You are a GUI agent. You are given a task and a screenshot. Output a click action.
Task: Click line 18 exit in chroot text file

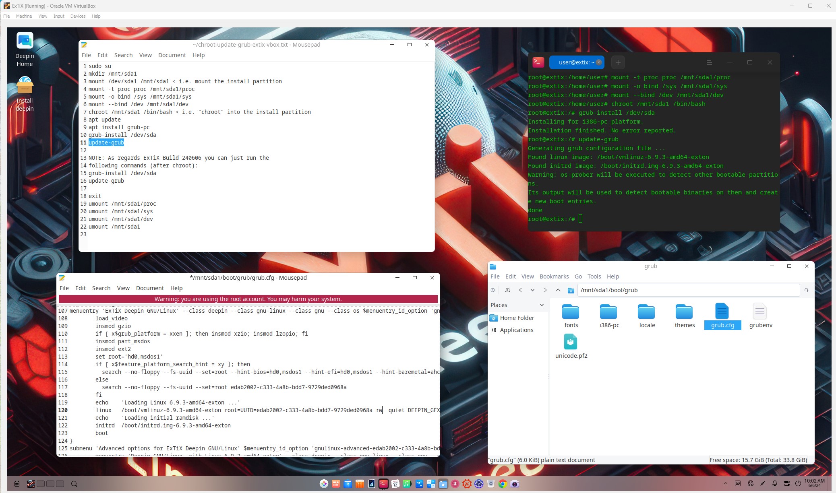tap(95, 196)
